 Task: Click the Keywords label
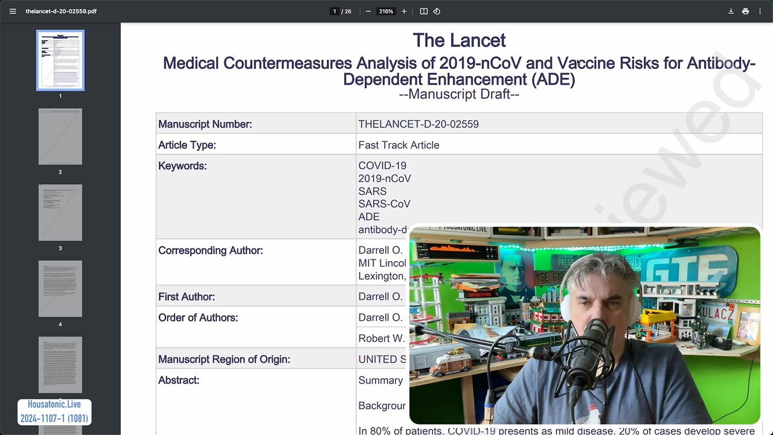(x=182, y=166)
